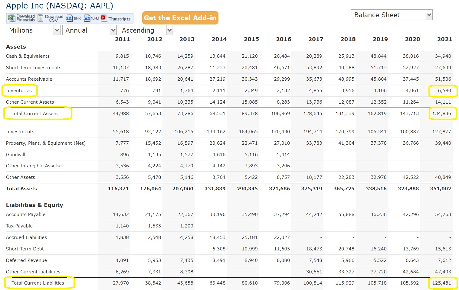Image resolution: width=459 pixels, height=290 pixels.
Task: Open the Ascending sort order dropdown
Action: click(146, 30)
